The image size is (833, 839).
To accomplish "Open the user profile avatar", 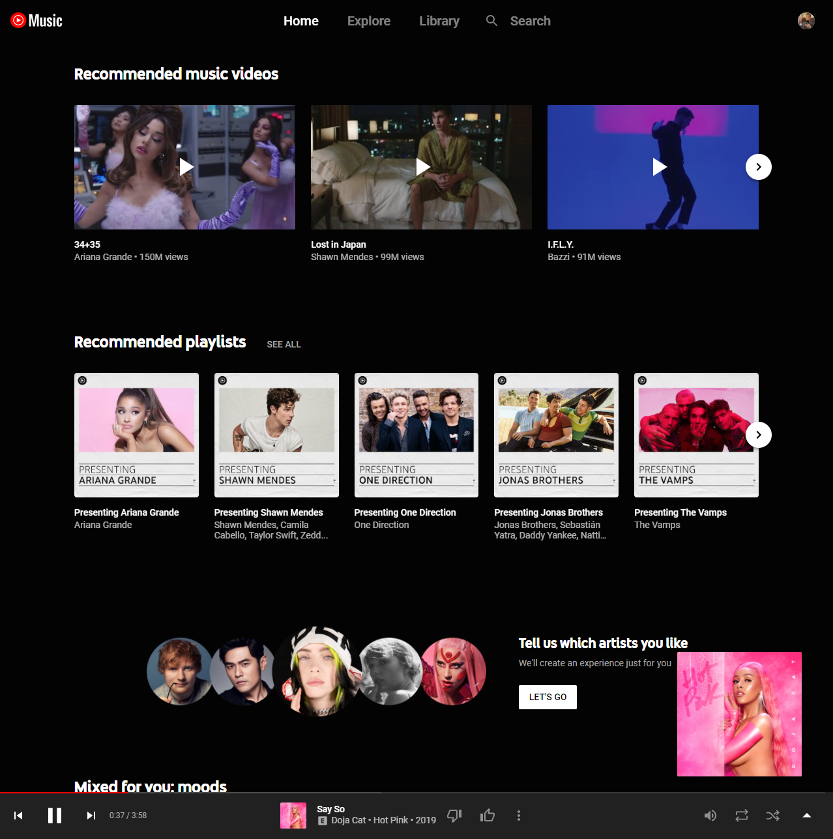I will [806, 21].
